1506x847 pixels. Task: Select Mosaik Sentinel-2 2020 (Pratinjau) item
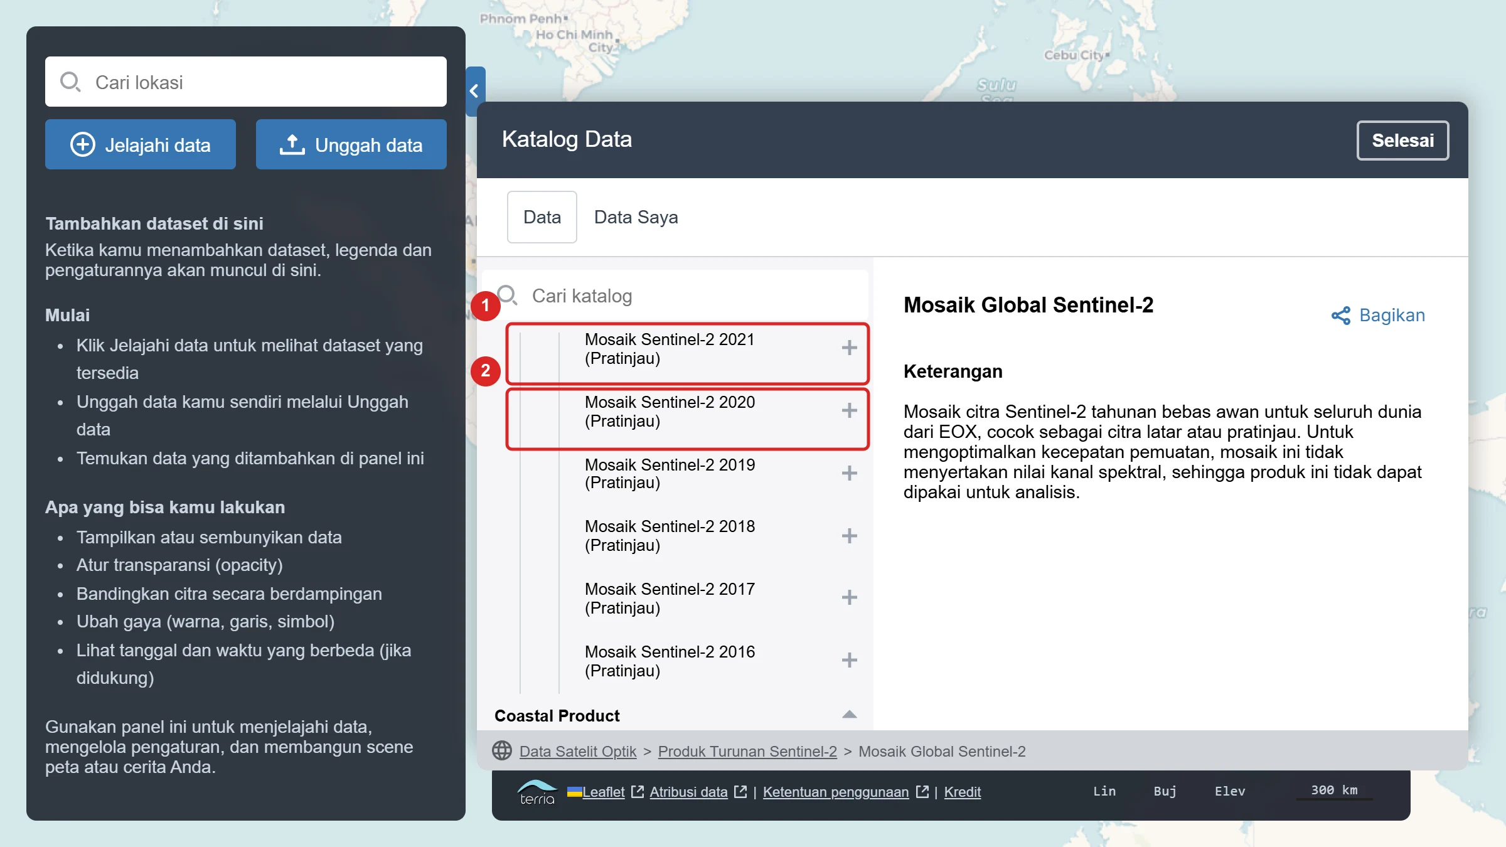(670, 412)
